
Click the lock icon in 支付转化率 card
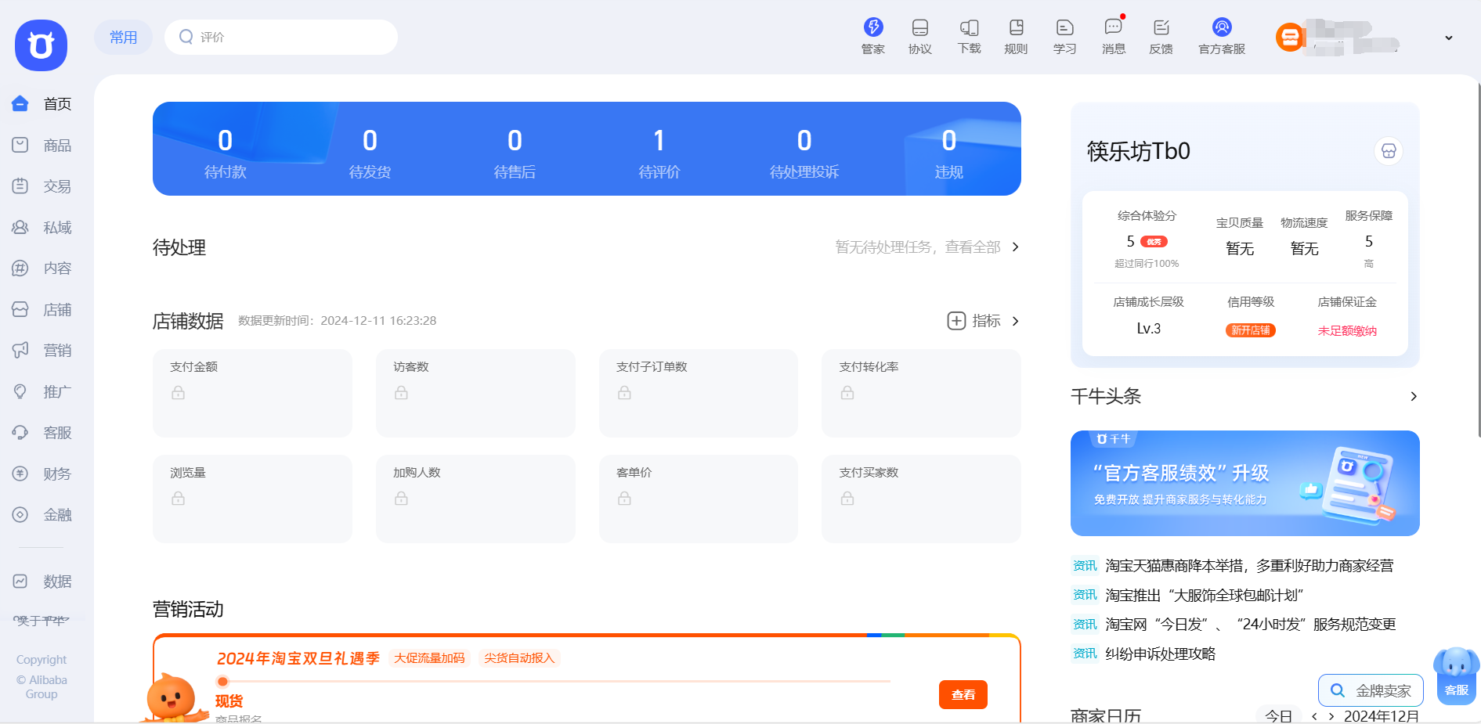point(847,393)
